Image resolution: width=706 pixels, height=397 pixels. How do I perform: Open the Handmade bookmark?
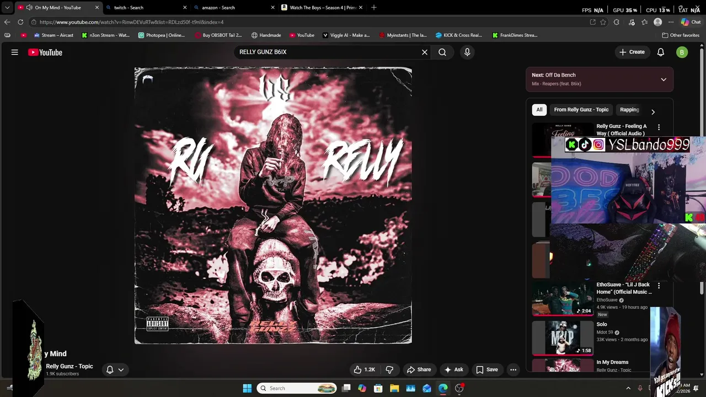click(266, 35)
